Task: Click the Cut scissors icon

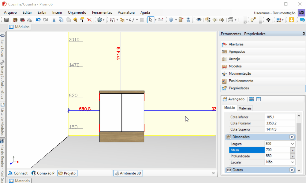Action: click(54, 20)
